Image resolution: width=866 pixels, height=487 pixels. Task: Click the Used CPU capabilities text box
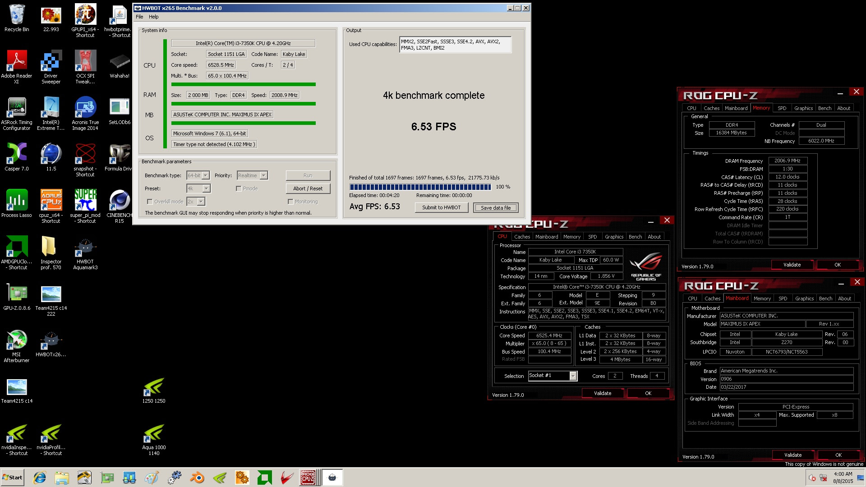click(455, 45)
